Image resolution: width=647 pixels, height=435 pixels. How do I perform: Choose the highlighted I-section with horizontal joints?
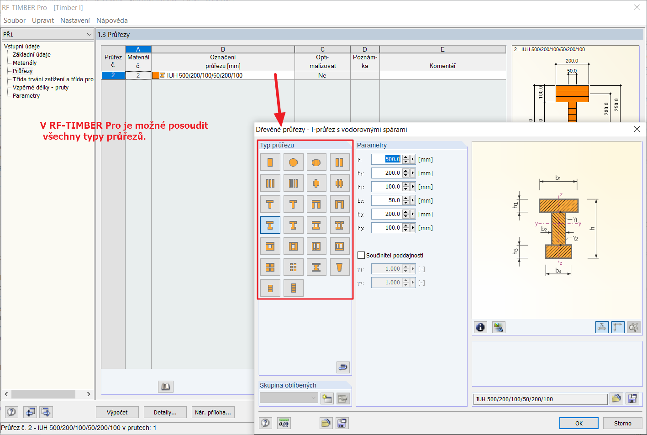pos(270,225)
